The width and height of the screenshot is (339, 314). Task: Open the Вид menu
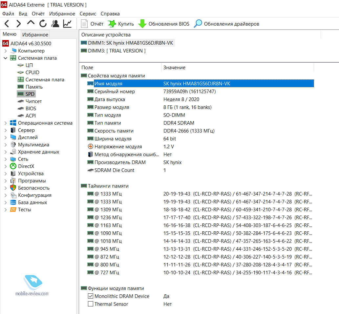coord(23,13)
